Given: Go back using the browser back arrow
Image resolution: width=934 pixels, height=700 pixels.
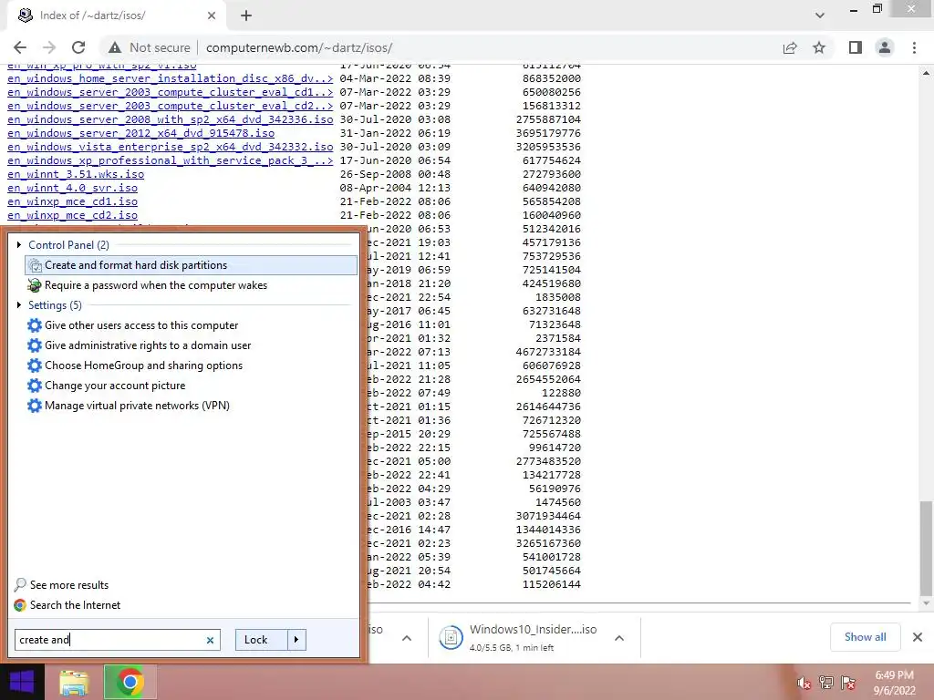Looking at the screenshot, I should (20, 47).
